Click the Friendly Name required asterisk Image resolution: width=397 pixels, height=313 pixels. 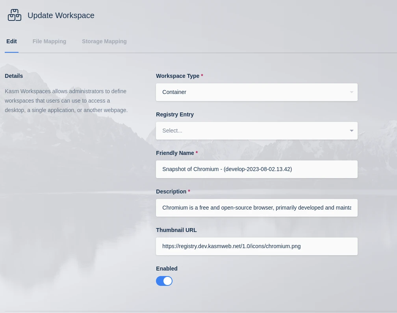[197, 153]
